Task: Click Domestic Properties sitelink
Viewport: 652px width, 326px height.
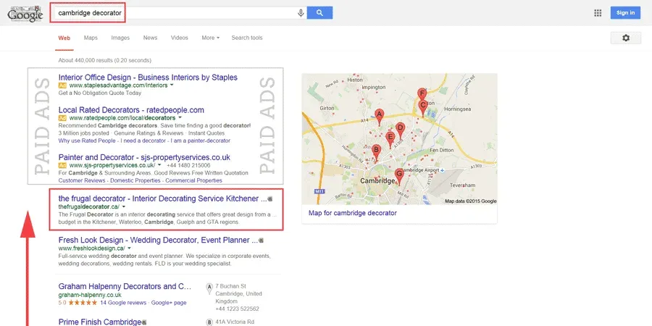Action: click(x=135, y=180)
